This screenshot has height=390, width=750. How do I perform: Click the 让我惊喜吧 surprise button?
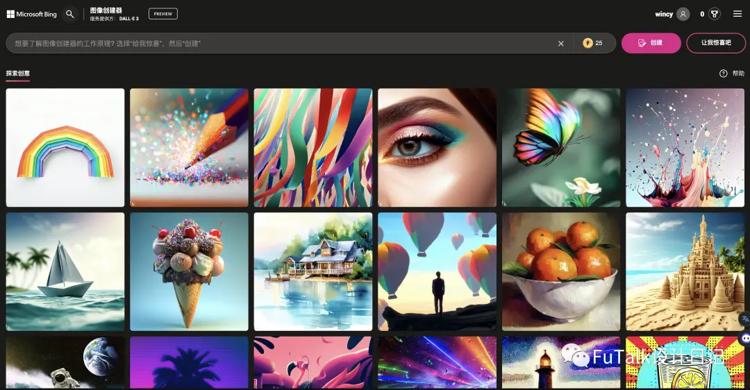716,43
